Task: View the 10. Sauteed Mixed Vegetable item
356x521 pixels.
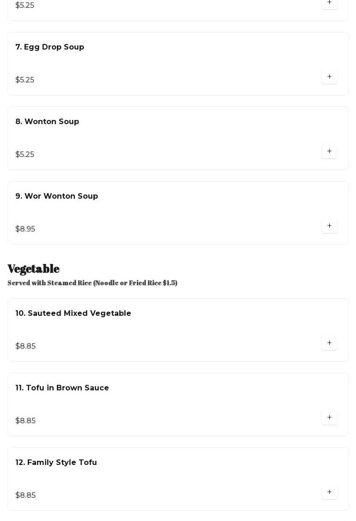Action: point(74,314)
